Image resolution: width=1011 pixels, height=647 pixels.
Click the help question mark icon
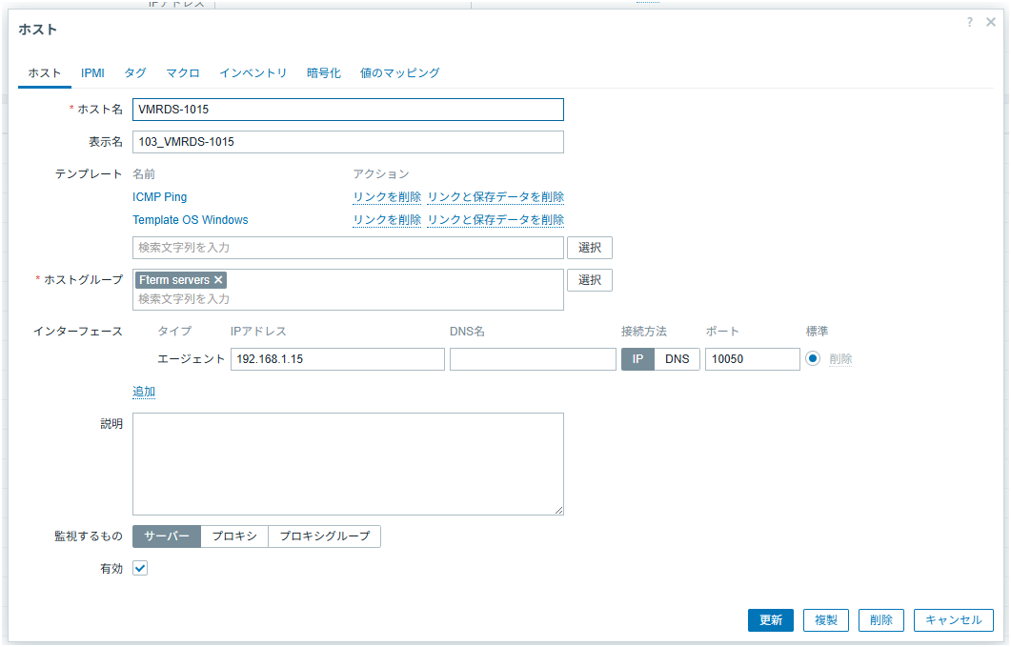(x=969, y=22)
